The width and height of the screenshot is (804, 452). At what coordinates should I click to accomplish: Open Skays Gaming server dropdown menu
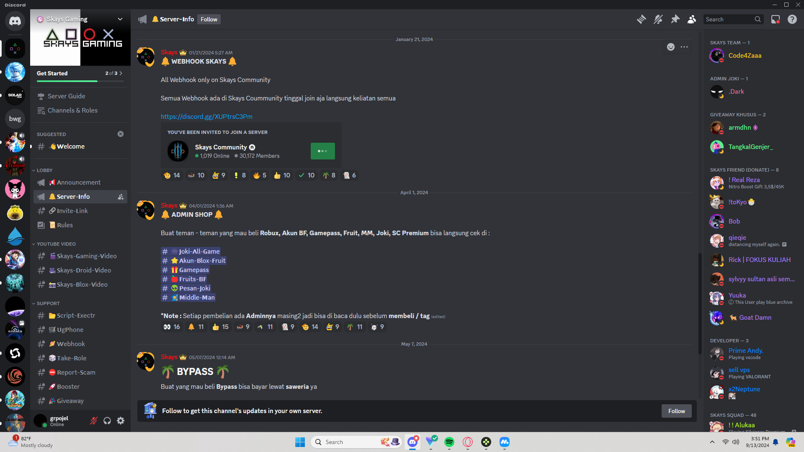coord(120,19)
